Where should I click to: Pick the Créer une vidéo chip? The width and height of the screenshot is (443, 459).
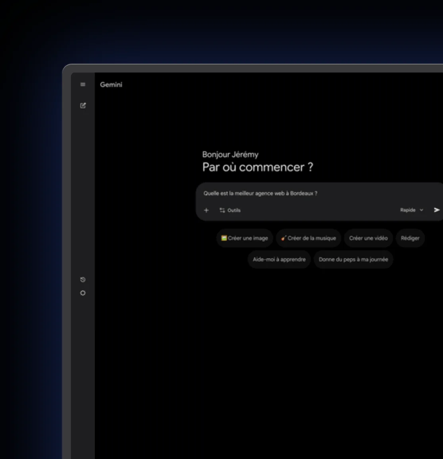[369, 238]
